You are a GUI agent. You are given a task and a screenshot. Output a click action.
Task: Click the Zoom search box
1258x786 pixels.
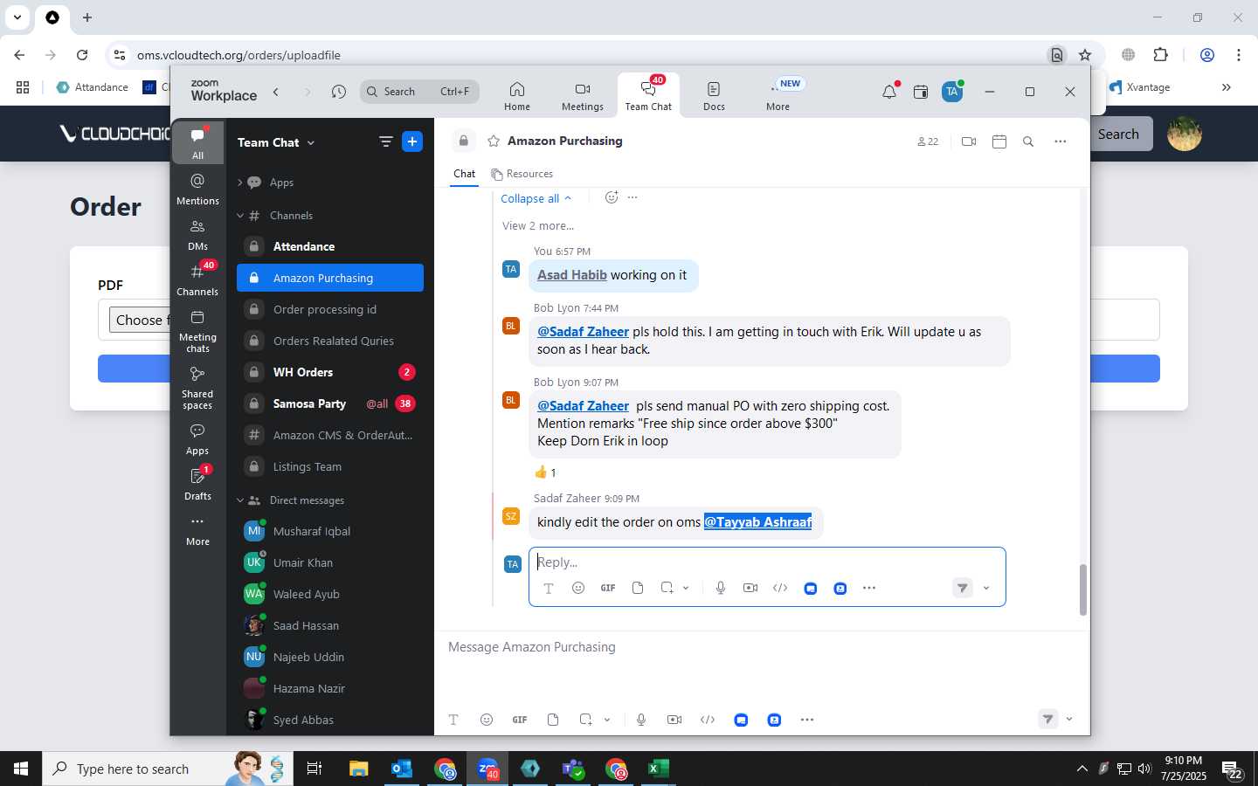click(419, 92)
